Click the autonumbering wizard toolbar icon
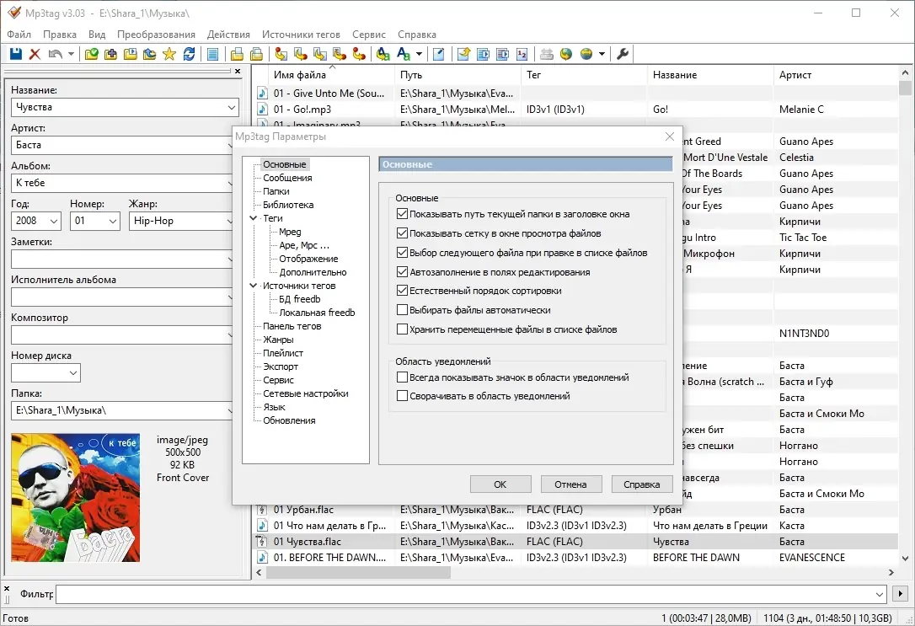915x626 pixels. tap(522, 54)
